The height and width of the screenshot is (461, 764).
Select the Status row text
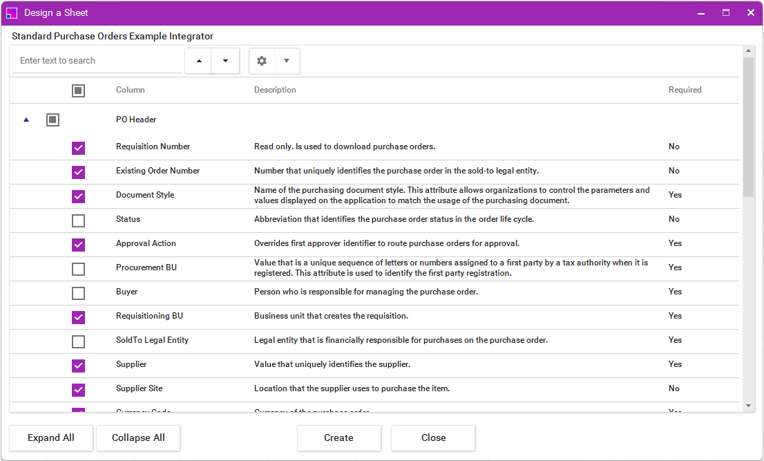128,219
